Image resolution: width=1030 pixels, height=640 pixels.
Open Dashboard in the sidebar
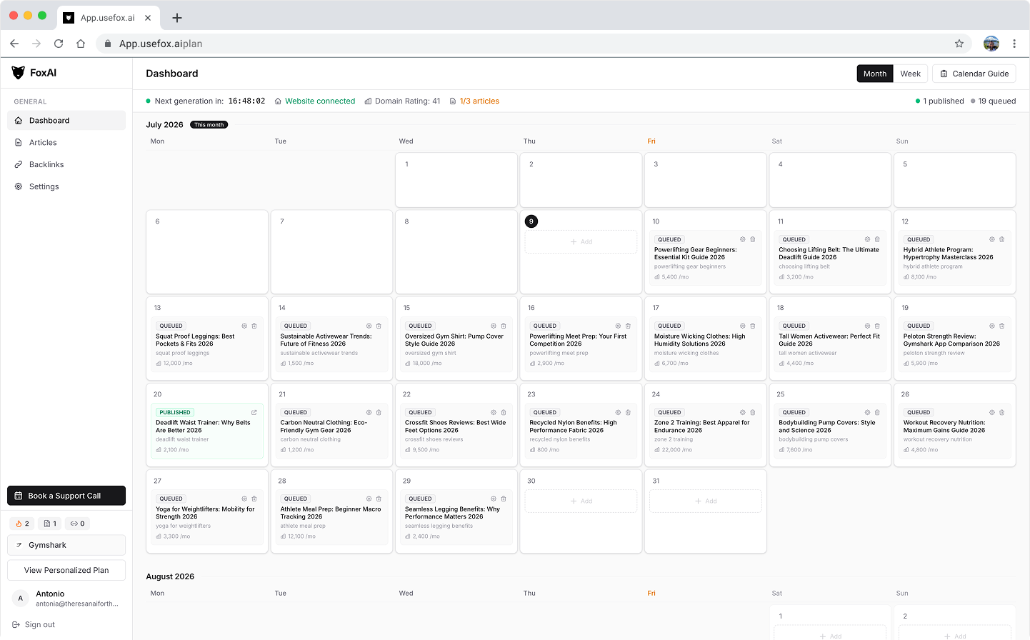pos(66,121)
